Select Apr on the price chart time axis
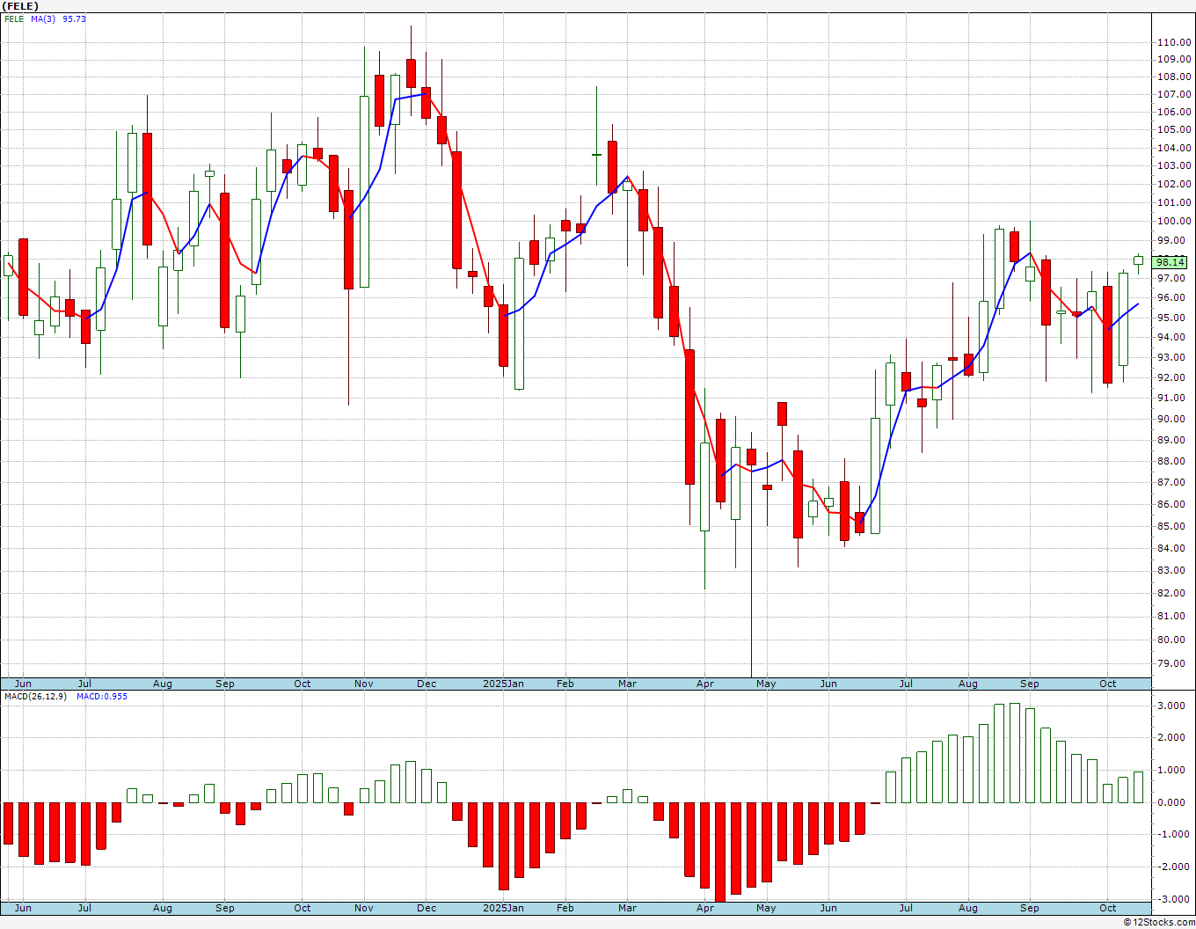Screen dimensions: 1196x929 point(705,684)
